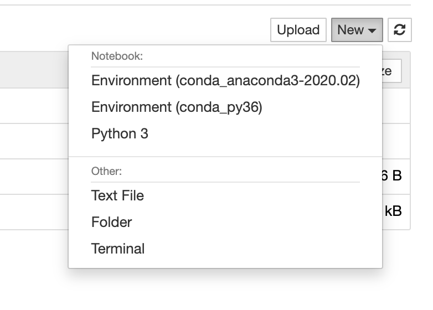Click the caret arrow beside New

[372, 30]
